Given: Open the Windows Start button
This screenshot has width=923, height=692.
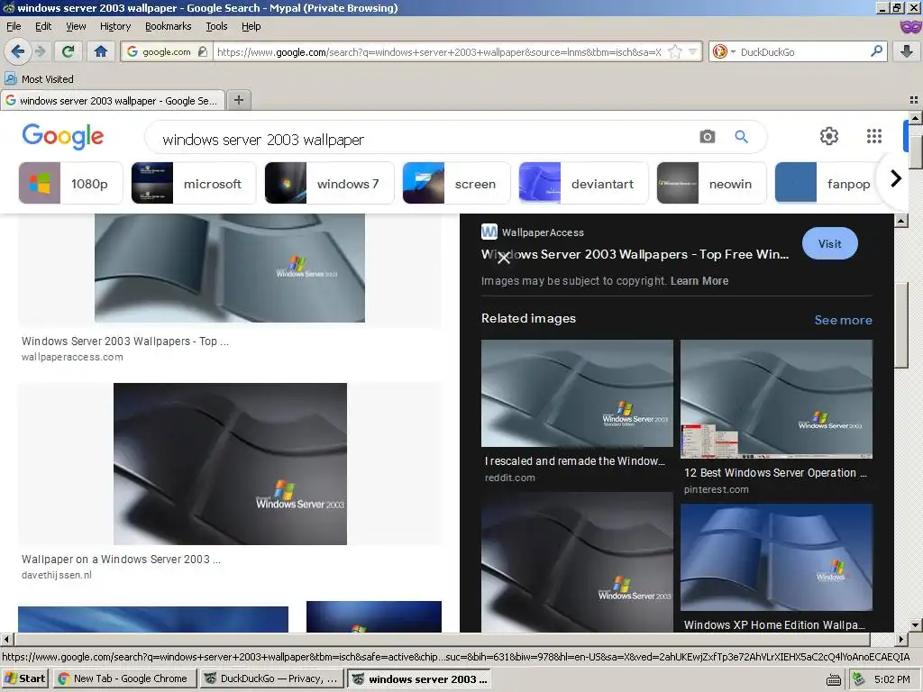Looking at the screenshot, I should (x=25, y=678).
